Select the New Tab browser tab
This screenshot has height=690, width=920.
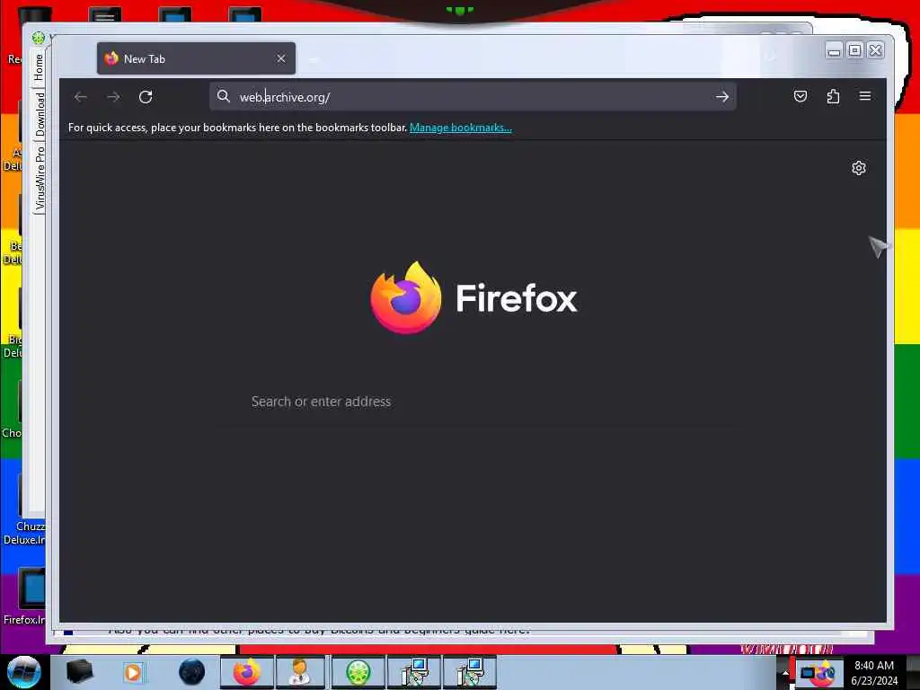coord(196,58)
